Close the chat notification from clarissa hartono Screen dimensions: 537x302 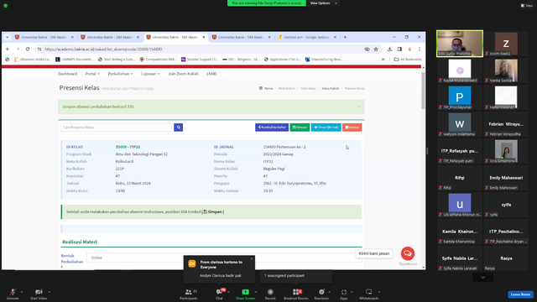click(252, 259)
